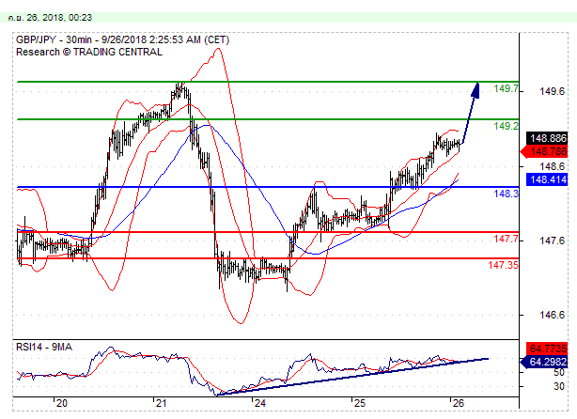This screenshot has width=577, height=419.
Task: Click the black 148.886 price tag
Action: pos(547,138)
